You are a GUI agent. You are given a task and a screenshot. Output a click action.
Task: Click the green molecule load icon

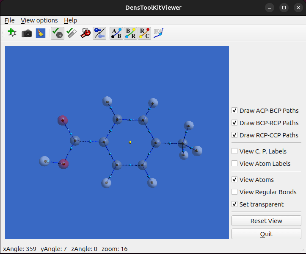coord(12,33)
